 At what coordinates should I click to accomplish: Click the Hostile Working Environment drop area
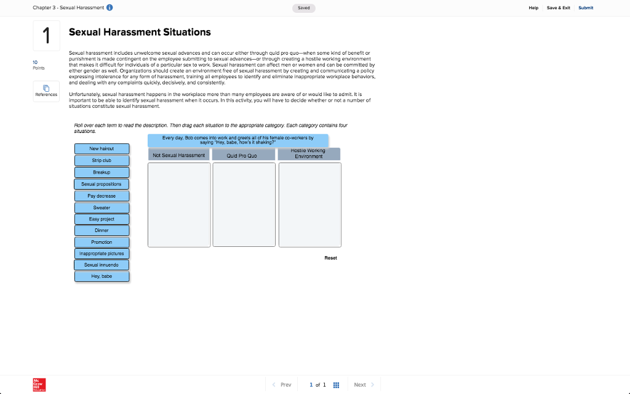click(310, 204)
